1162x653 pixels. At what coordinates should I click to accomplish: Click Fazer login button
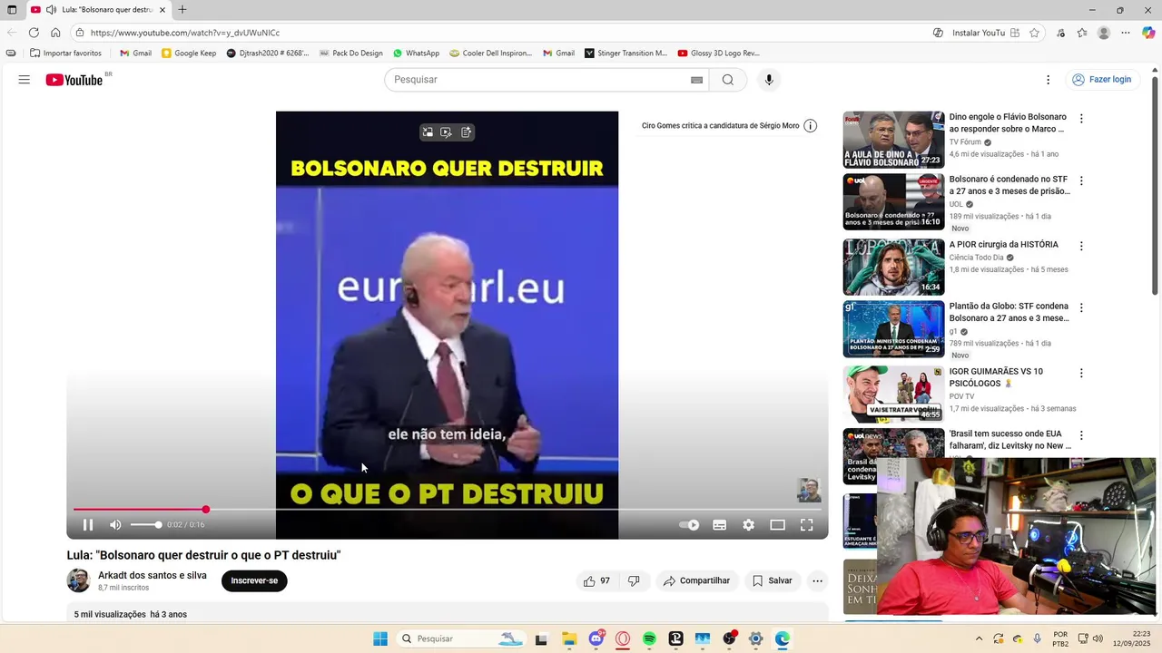click(x=1102, y=80)
